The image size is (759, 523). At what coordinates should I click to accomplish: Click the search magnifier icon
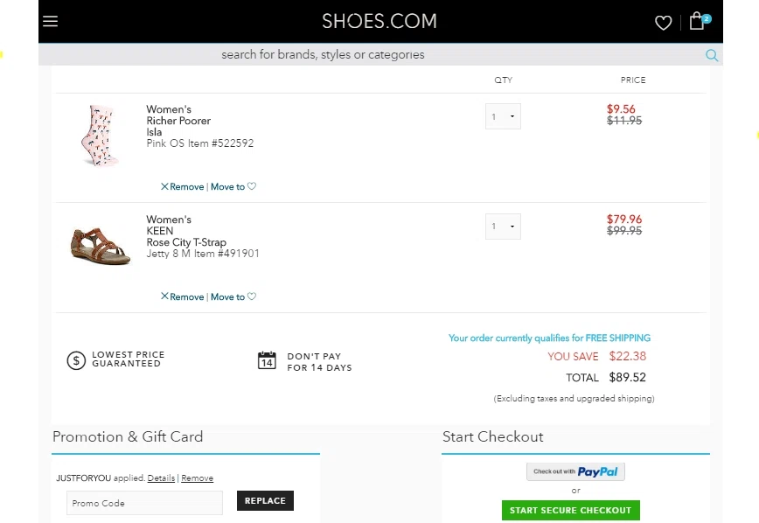pyautogui.click(x=711, y=55)
